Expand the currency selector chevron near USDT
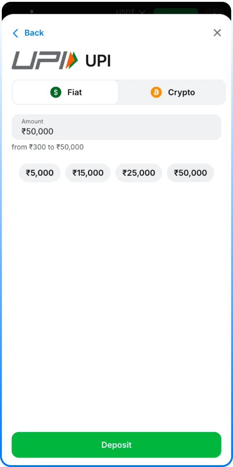 142,12
